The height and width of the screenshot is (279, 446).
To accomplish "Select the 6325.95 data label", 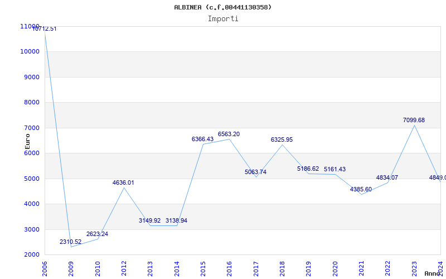I will (x=282, y=140).
